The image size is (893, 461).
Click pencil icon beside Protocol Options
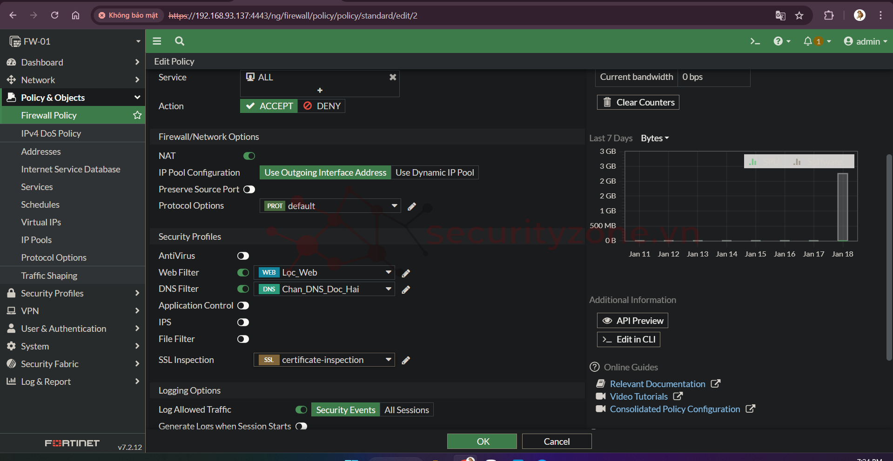tap(412, 206)
